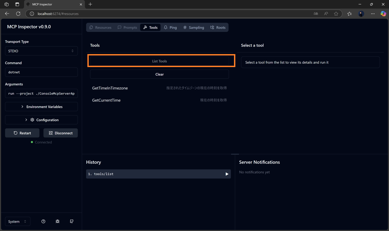Screen dimensions: 389x231
Task: Click the History heading
Action: [94, 162]
